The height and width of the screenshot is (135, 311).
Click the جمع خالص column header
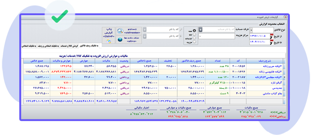tap(37, 61)
